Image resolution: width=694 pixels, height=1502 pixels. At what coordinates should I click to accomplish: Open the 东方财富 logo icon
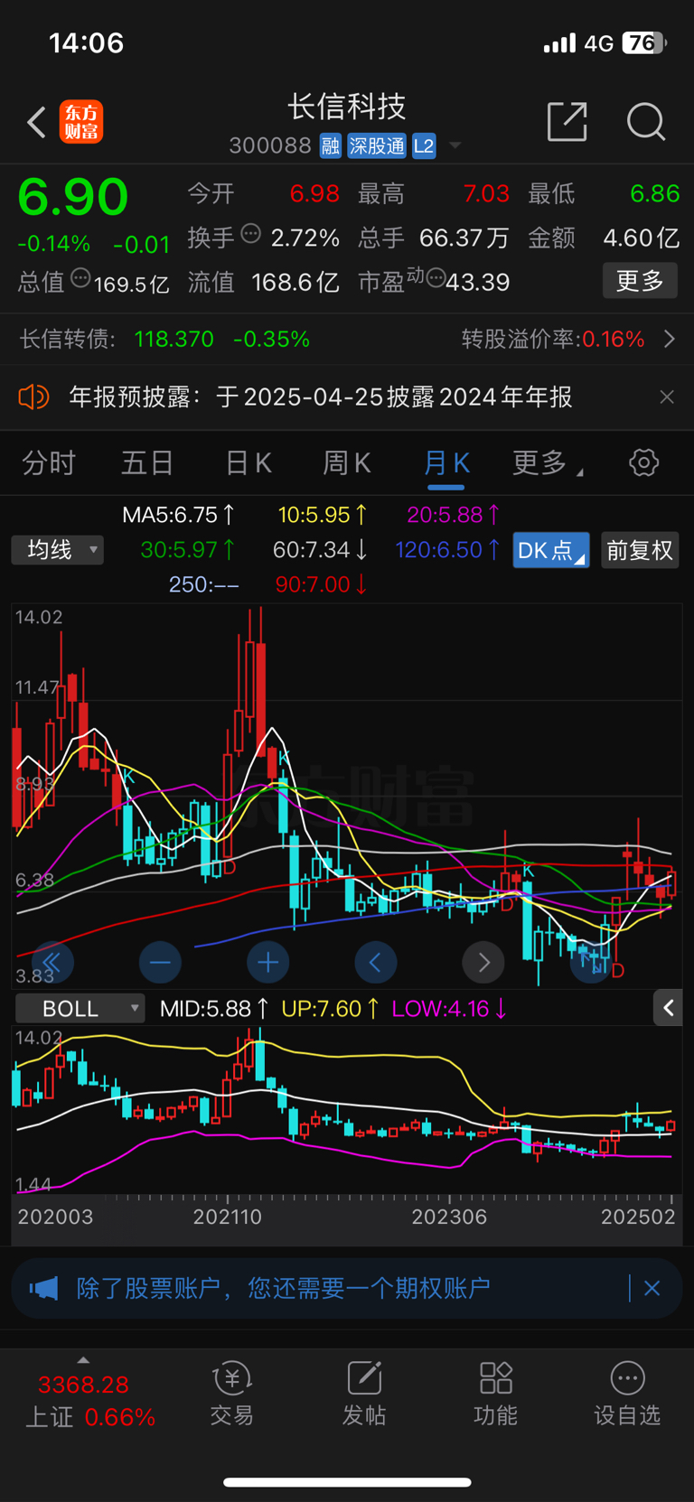point(81,122)
